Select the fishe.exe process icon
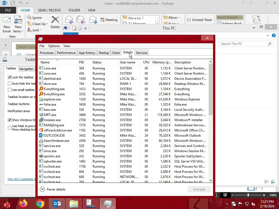The width and height of the screenshot is (279, 209). pos(41,104)
